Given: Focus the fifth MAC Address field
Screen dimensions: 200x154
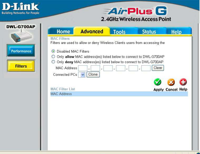Looking at the screenshot, I should [x=133, y=68].
